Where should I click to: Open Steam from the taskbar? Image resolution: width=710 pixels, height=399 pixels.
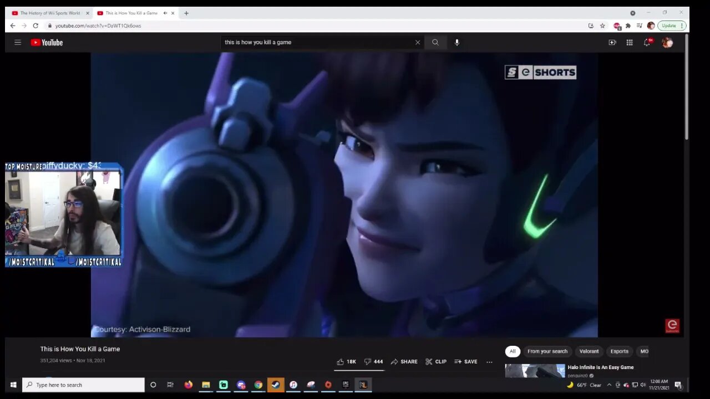click(x=276, y=385)
